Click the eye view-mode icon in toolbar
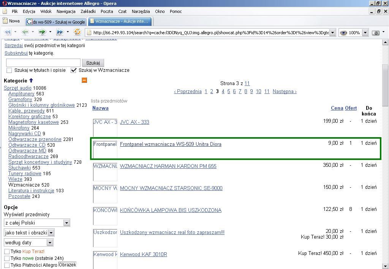Image resolution: width=389 pixels, height=269 pixels. (x=343, y=33)
